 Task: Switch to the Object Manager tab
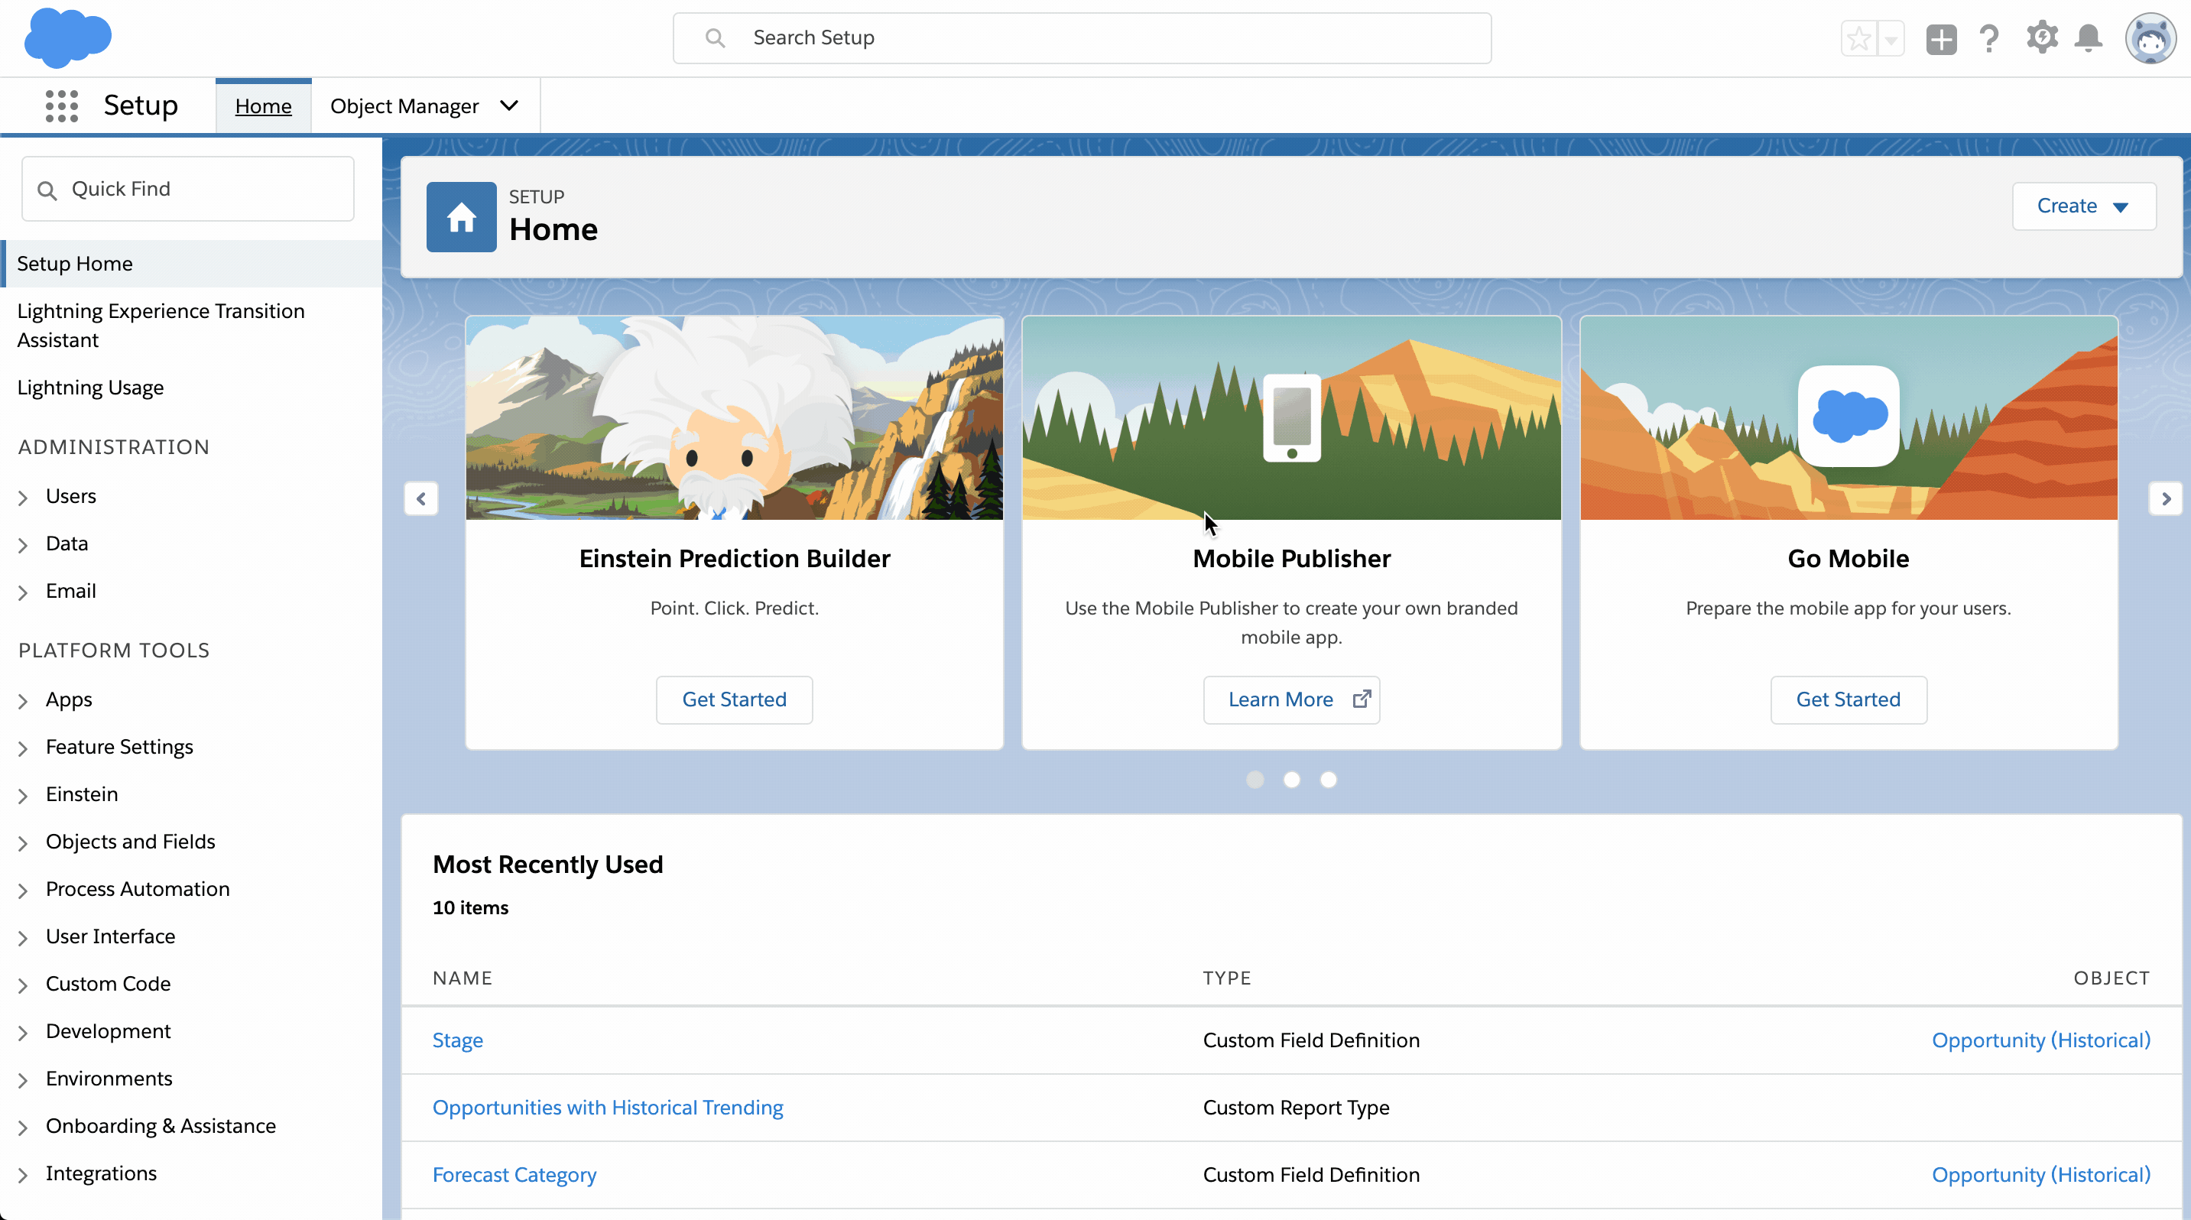[404, 106]
